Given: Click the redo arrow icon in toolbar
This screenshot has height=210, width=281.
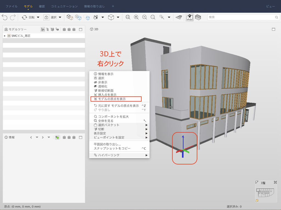Looking at the screenshot, I should point(13,17).
